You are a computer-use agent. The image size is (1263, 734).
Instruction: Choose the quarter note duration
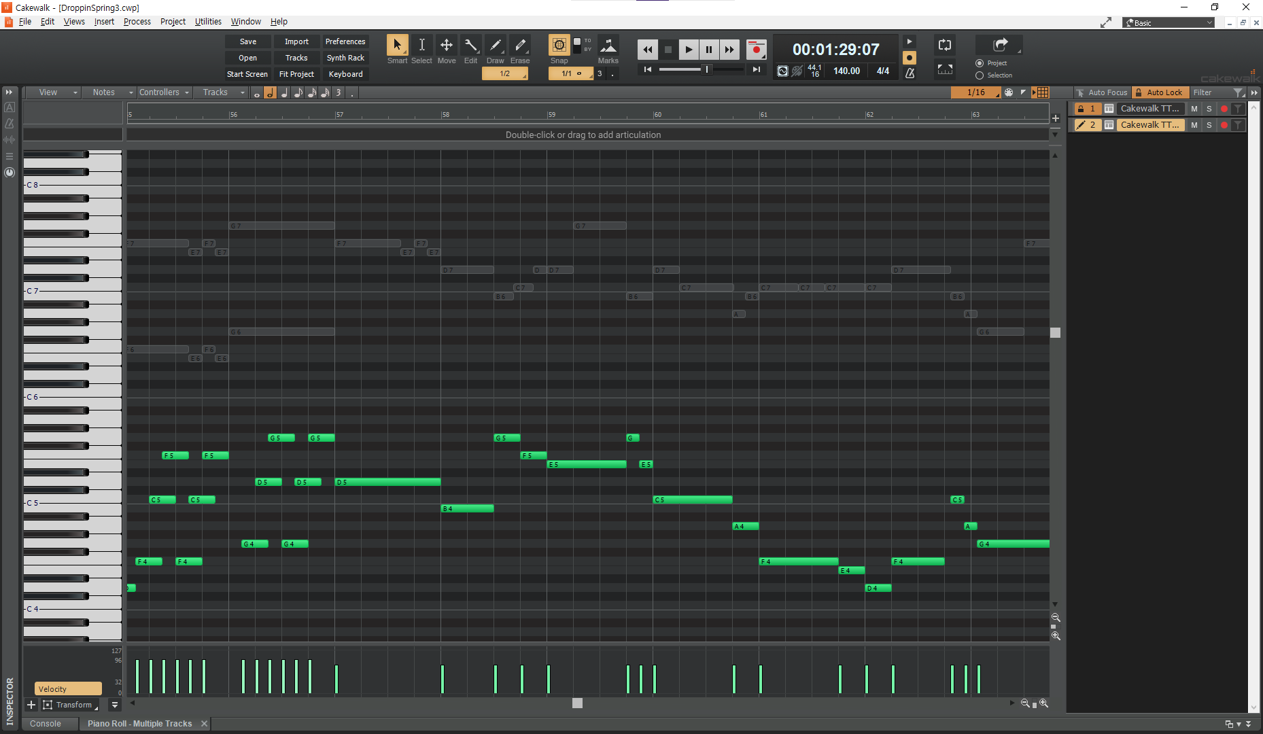(283, 93)
